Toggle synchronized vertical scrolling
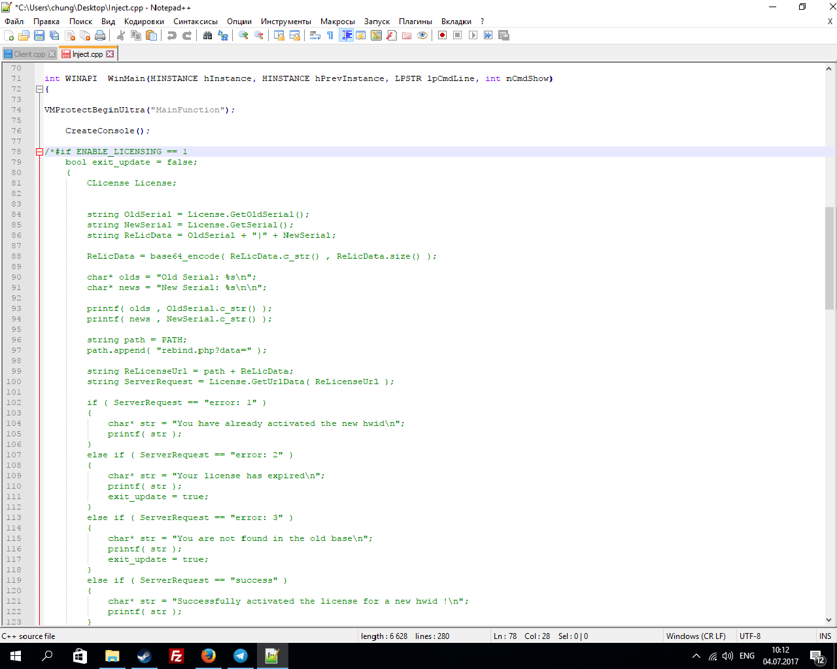 tap(279, 35)
